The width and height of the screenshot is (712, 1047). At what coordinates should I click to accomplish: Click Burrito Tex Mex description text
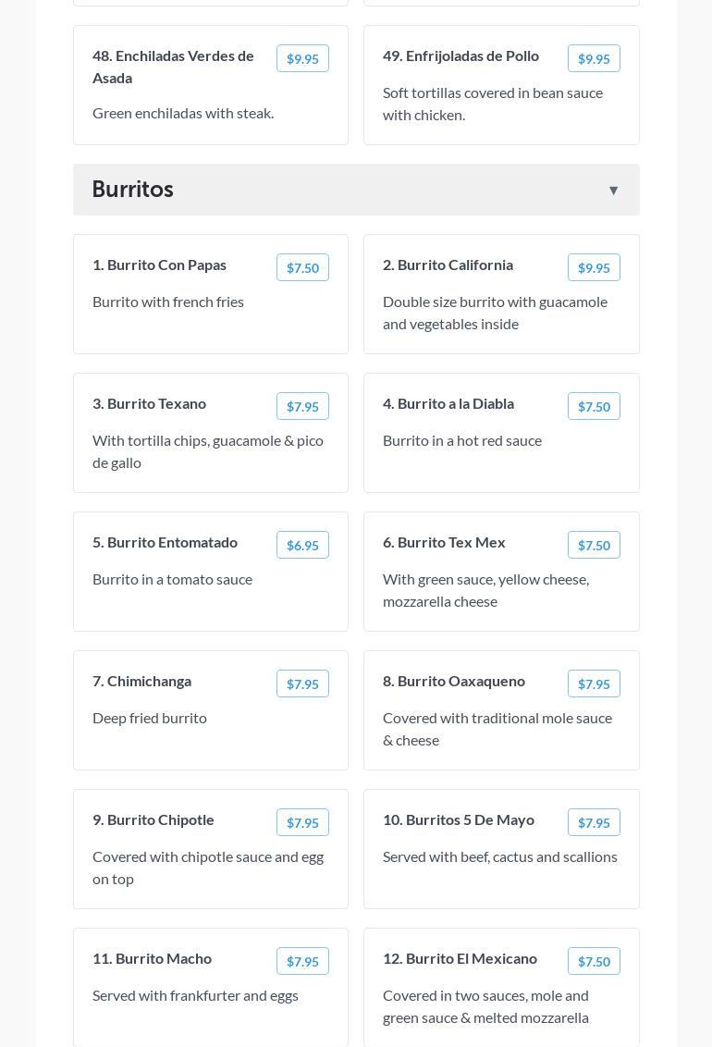485,590
